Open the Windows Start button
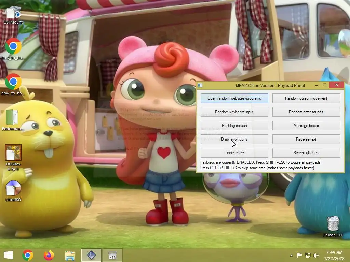This screenshot has width=350, height=262. point(9,255)
